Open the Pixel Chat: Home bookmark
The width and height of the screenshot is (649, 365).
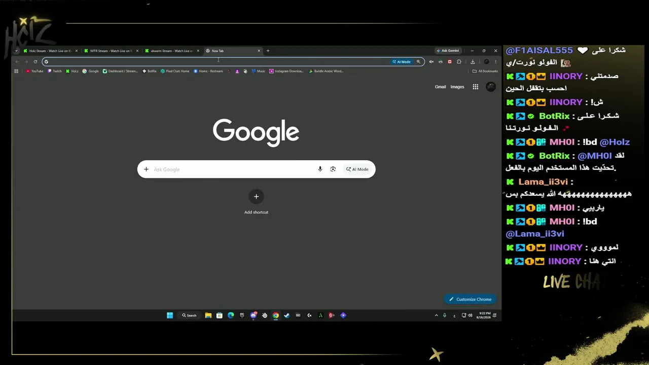pyautogui.click(x=175, y=71)
